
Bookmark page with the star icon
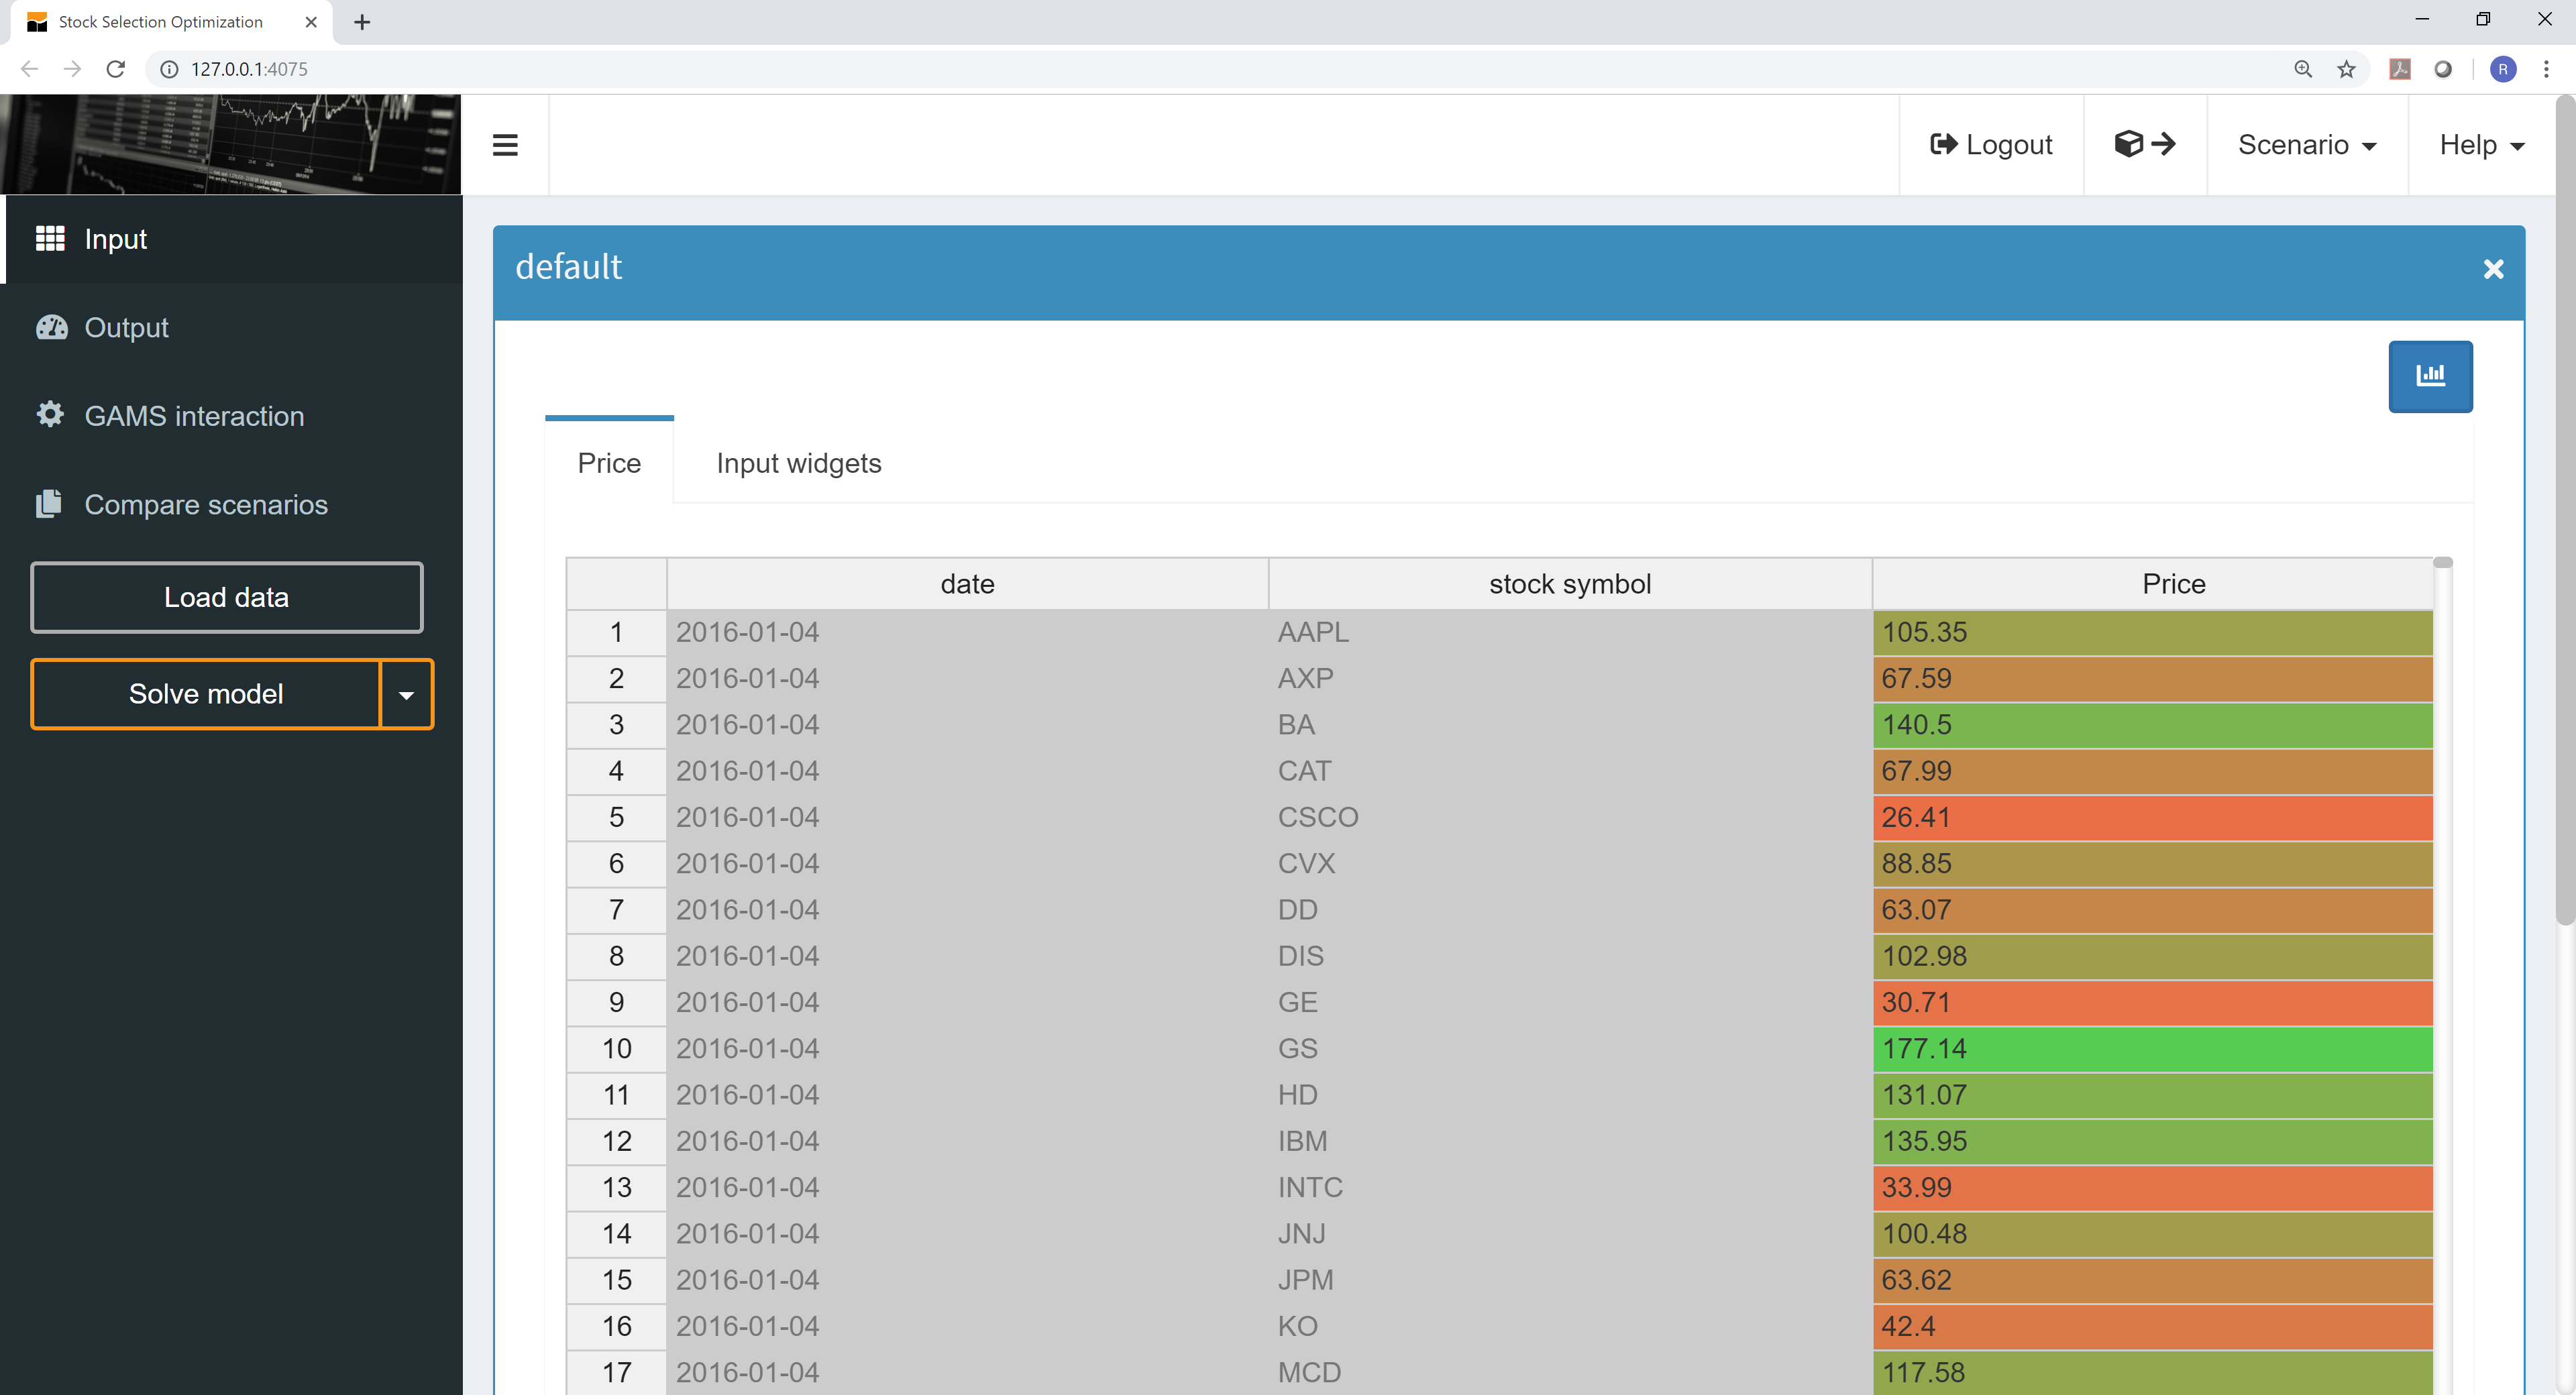[x=2346, y=69]
